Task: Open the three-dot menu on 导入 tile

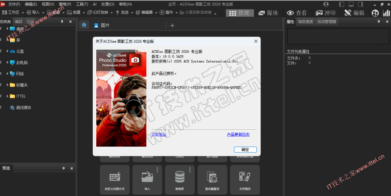Action: point(157,170)
